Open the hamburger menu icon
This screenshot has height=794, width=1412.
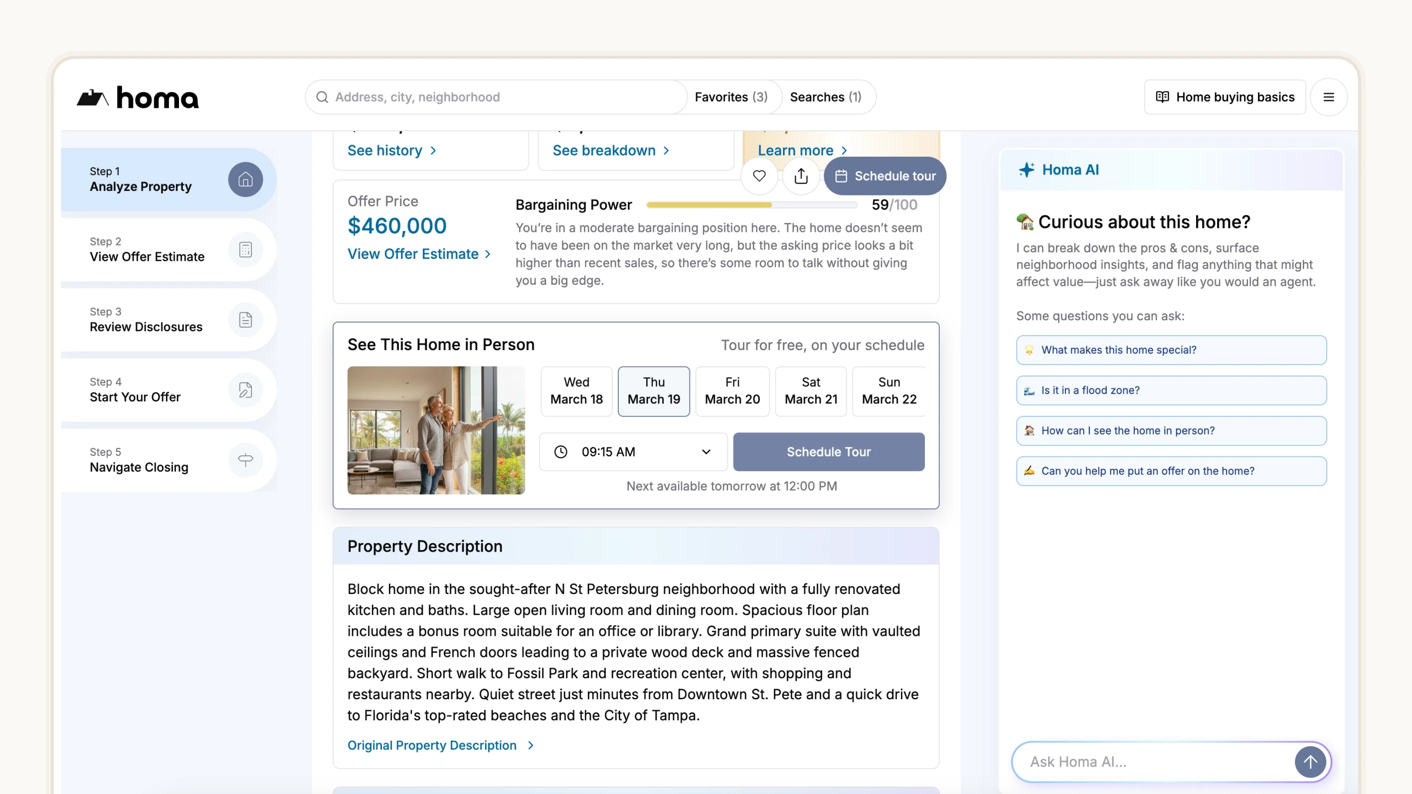pos(1328,97)
